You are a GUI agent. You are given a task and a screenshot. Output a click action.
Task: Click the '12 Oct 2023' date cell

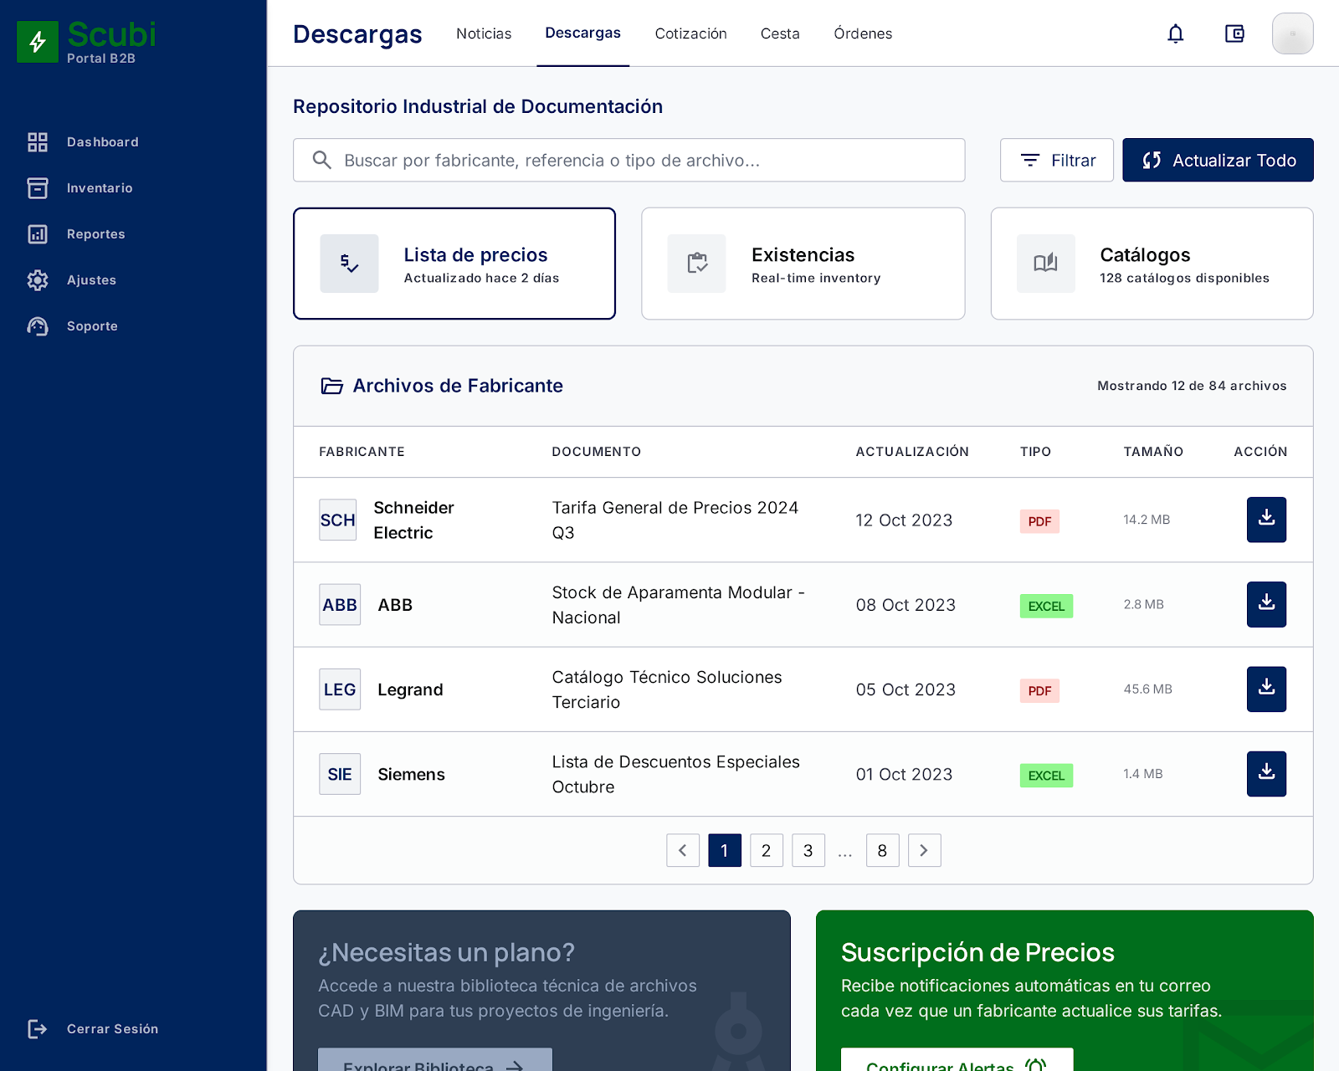tap(904, 520)
